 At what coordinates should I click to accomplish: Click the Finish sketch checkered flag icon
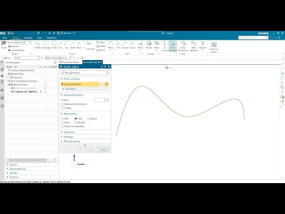pos(4,43)
